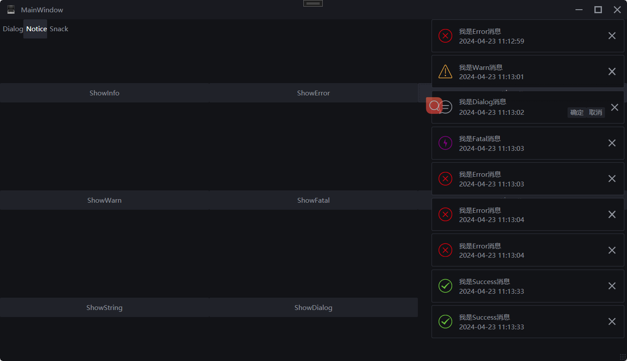Screen dimensions: 627x361
Task: Open the Snack tab
Action: pos(59,29)
